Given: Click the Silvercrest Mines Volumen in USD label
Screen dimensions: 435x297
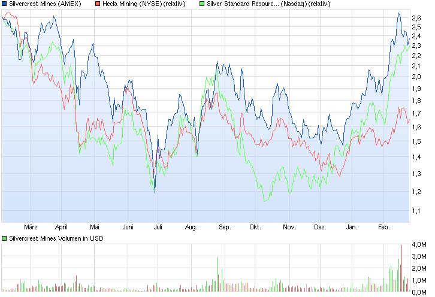Looking at the screenshot, I should 56,238.
